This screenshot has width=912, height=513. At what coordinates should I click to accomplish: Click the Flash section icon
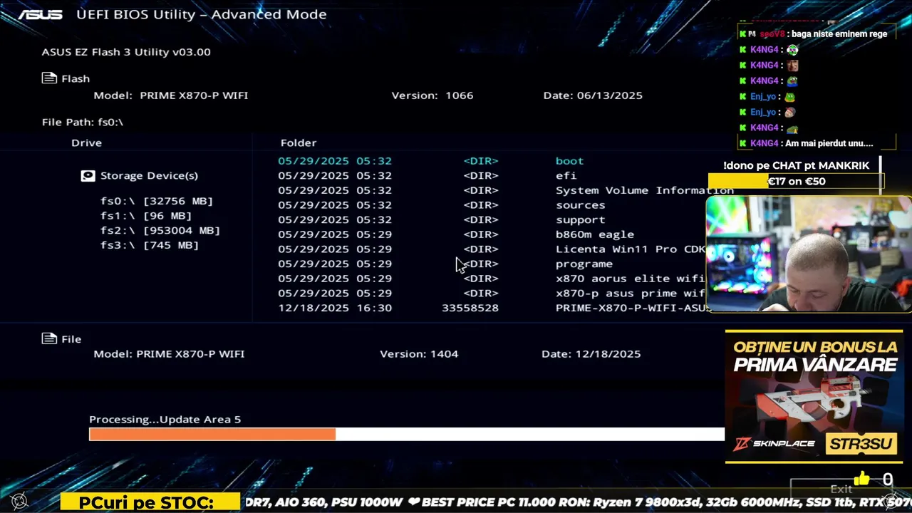click(x=49, y=78)
